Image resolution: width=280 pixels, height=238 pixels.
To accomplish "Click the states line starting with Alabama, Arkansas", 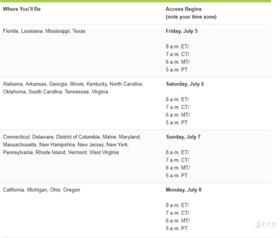I will (73, 84).
